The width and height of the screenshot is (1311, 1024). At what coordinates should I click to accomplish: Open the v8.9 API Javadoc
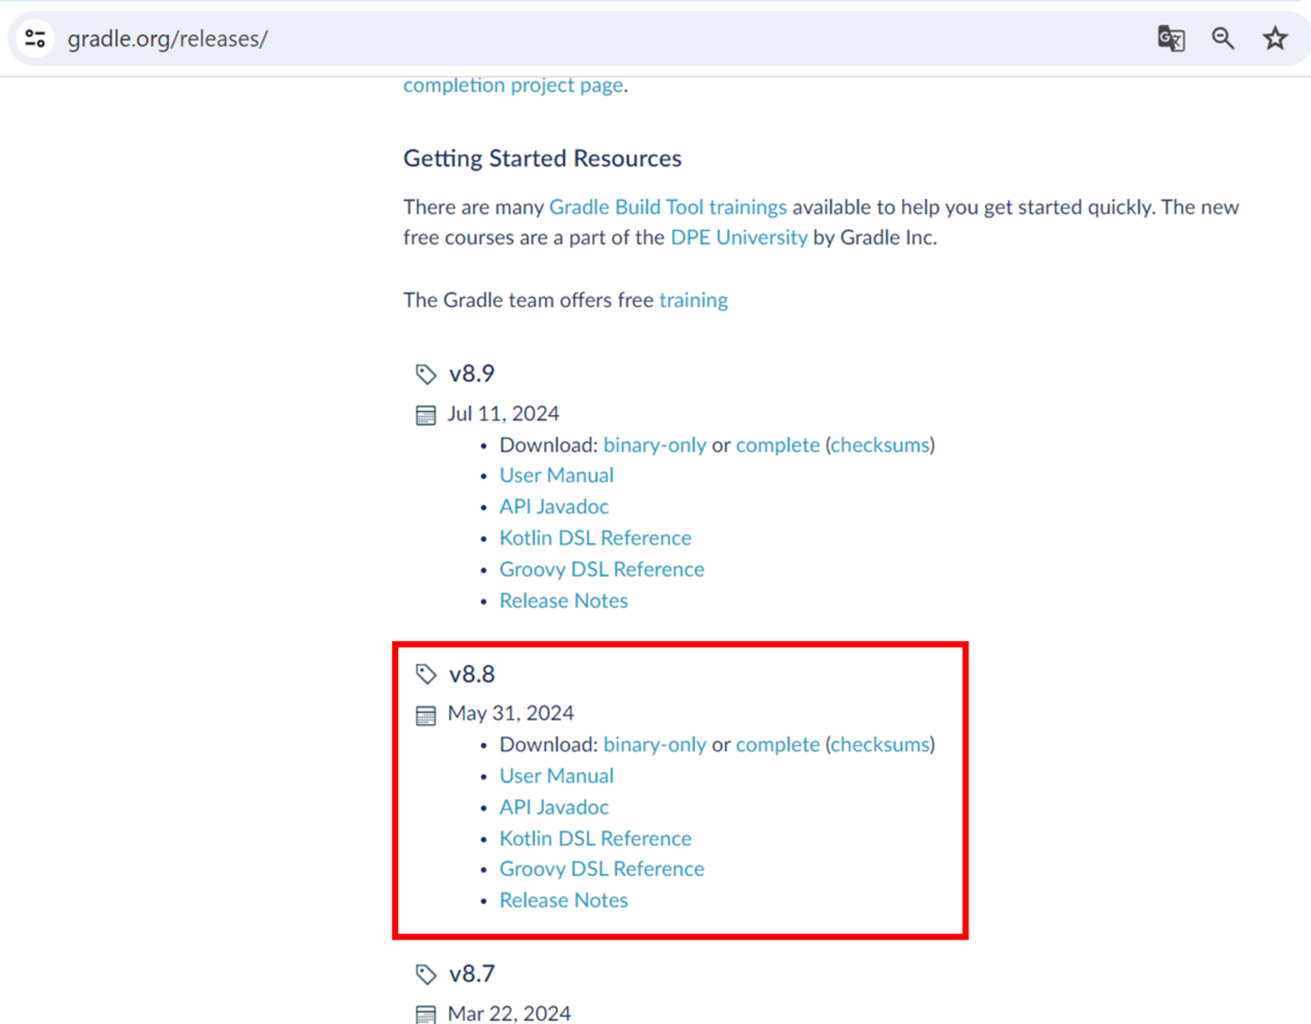(554, 507)
